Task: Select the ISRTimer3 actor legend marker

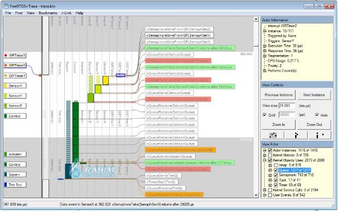Action: [15, 56]
